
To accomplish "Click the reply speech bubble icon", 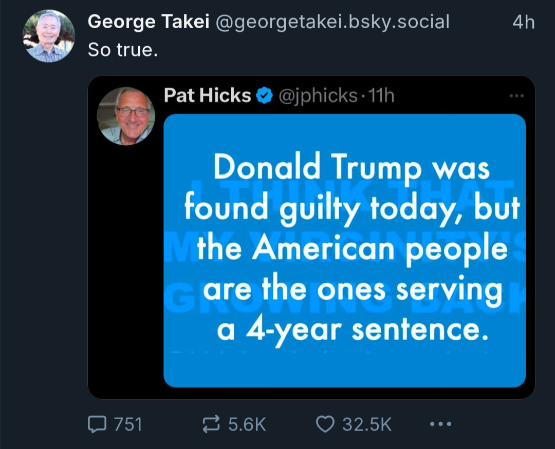I will 96,424.
